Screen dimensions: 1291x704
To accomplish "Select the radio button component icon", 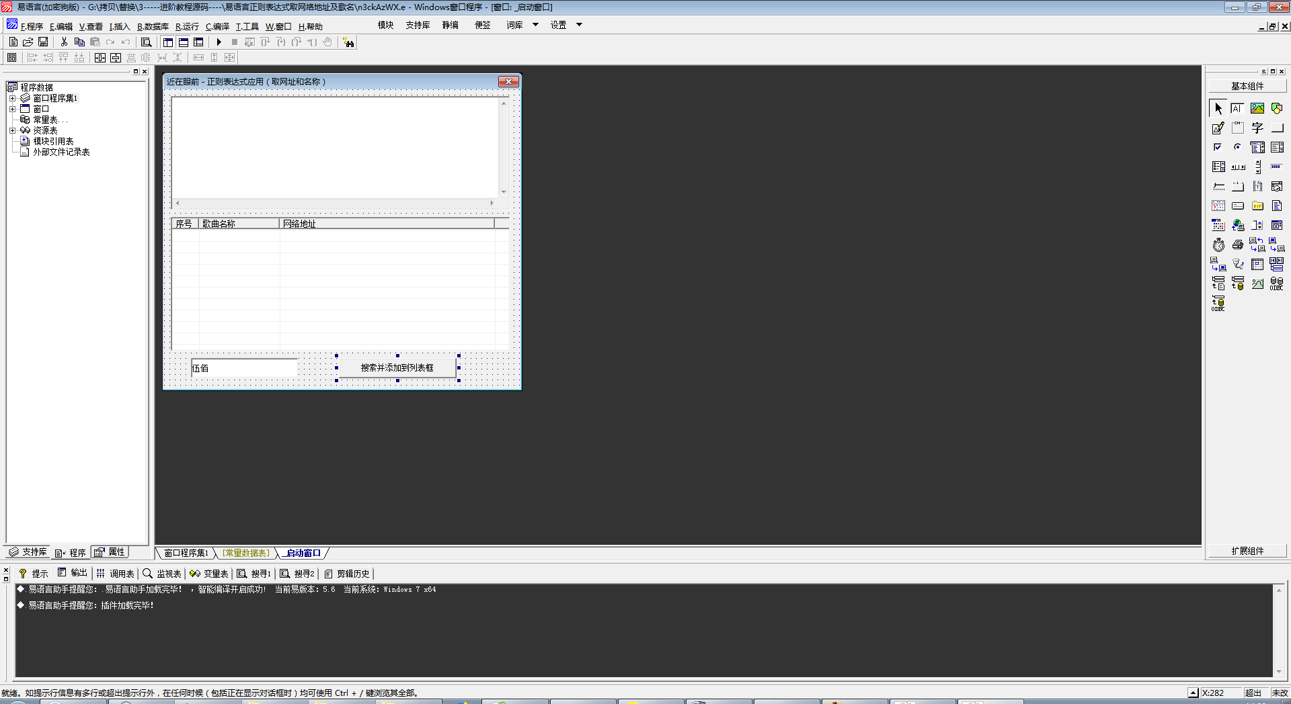I will pyautogui.click(x=1237, y=147).
